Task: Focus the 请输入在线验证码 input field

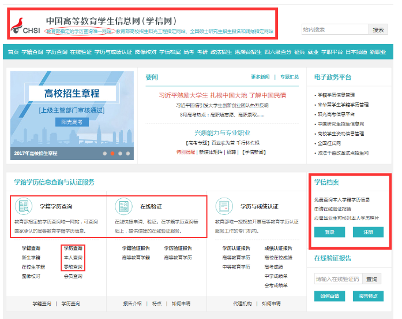Action: 339,279
